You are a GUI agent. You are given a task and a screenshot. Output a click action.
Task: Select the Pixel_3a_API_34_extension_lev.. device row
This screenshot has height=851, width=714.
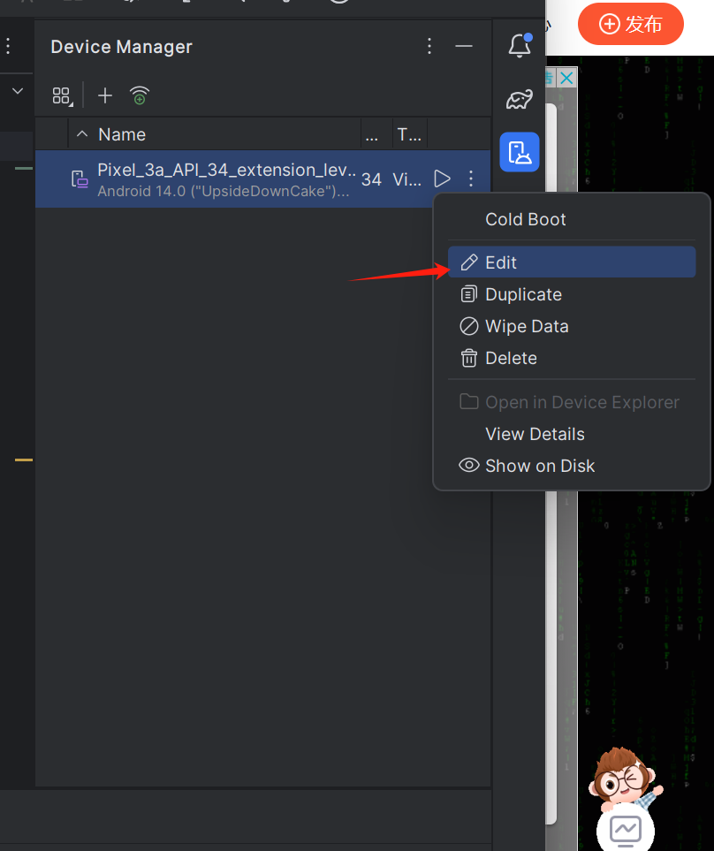(262, 179)
